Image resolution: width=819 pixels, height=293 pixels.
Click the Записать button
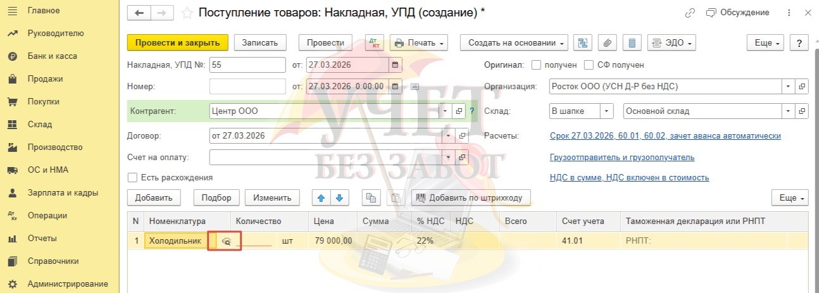(260, 43)
